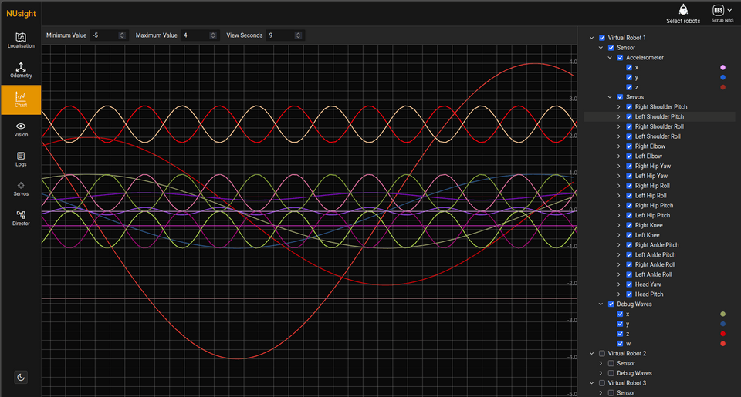This screenshot has height=397, width=741.
Task: Collapse the Accelerometer node
Action: [x=610, y=58]
